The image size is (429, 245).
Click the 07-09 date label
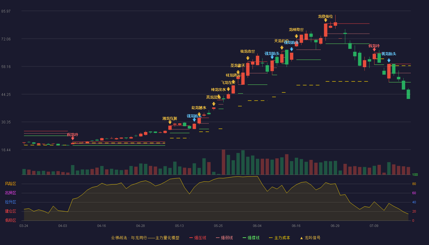tap(374, 226)
